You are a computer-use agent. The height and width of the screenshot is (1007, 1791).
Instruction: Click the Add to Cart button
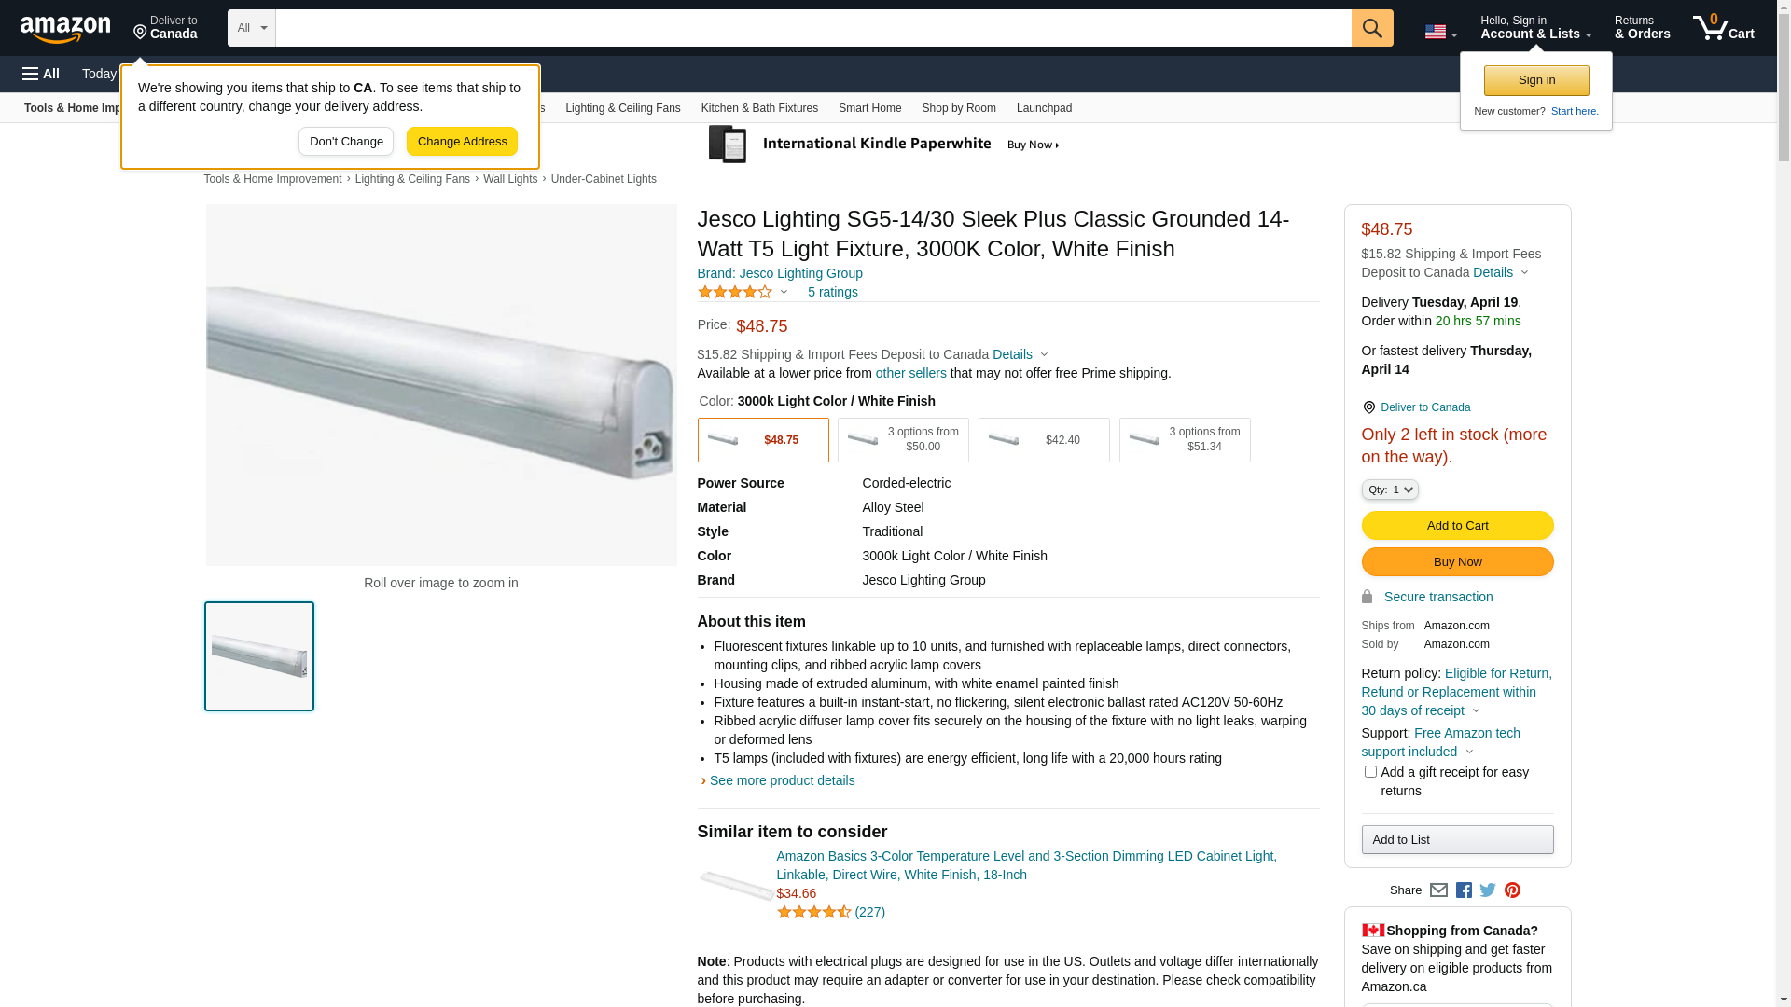pos(1457,526)
